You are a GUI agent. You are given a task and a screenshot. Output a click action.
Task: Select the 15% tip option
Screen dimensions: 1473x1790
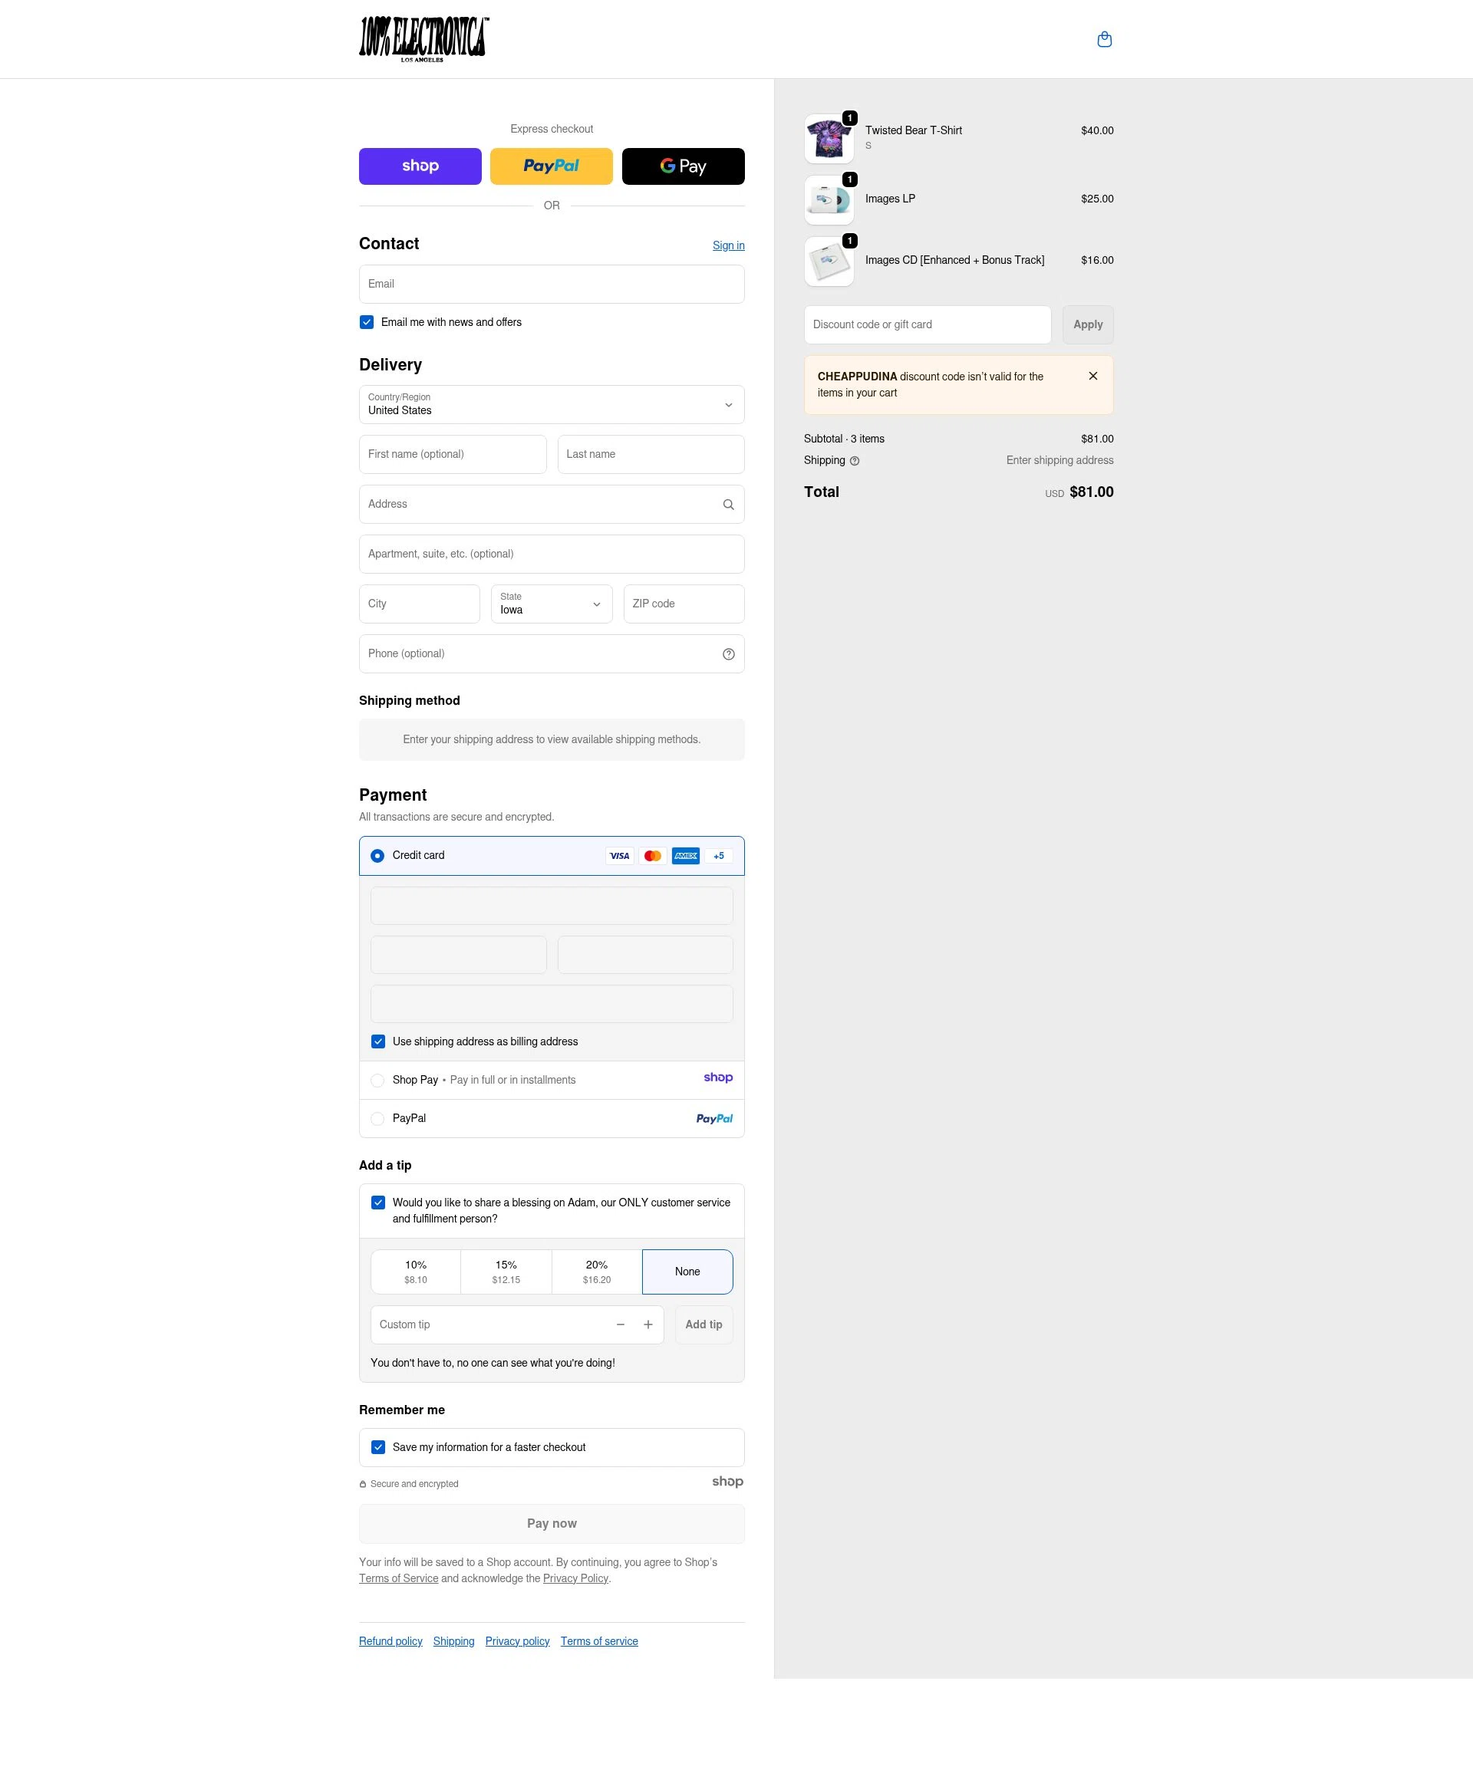tap(505, 1272)
